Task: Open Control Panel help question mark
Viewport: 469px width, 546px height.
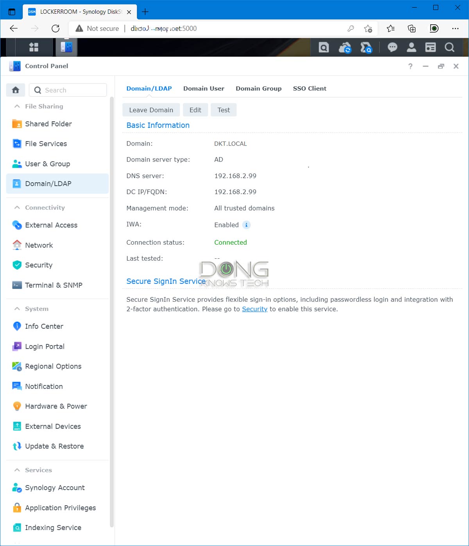Action: [x=410, y=66]
